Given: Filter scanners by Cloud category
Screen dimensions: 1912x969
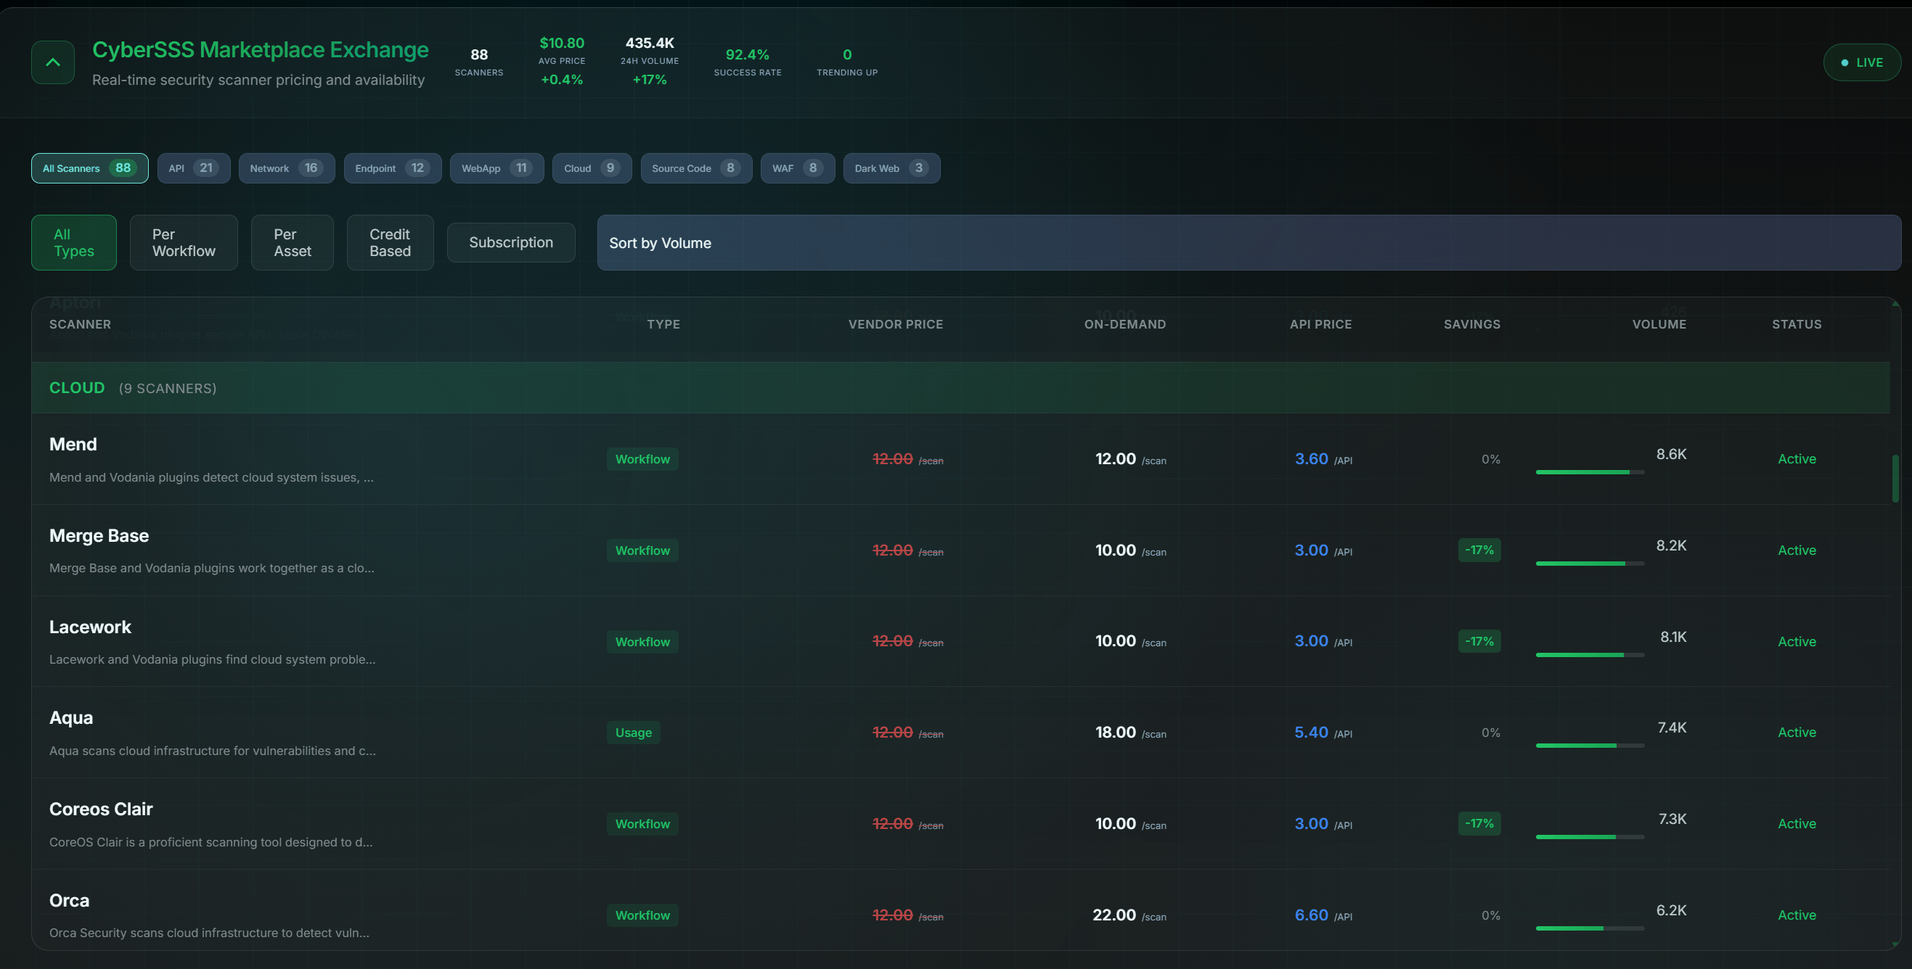Looking at the screenshot, I should click(x=592, y=168).
